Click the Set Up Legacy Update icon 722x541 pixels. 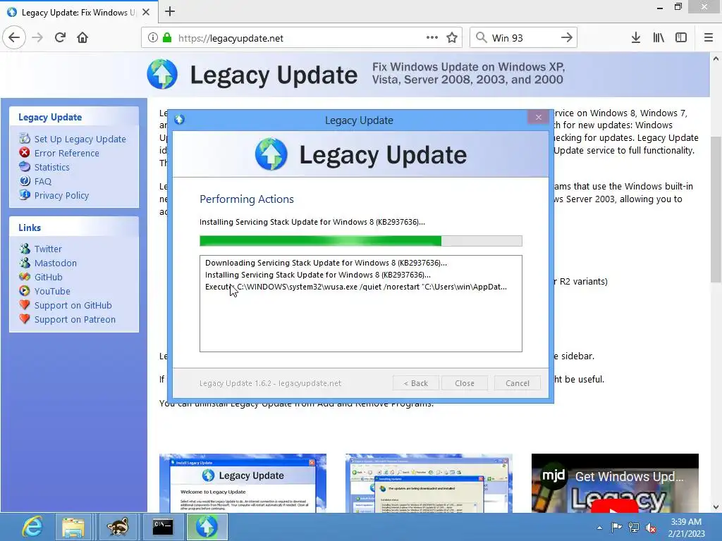click(x=25, y=139)
